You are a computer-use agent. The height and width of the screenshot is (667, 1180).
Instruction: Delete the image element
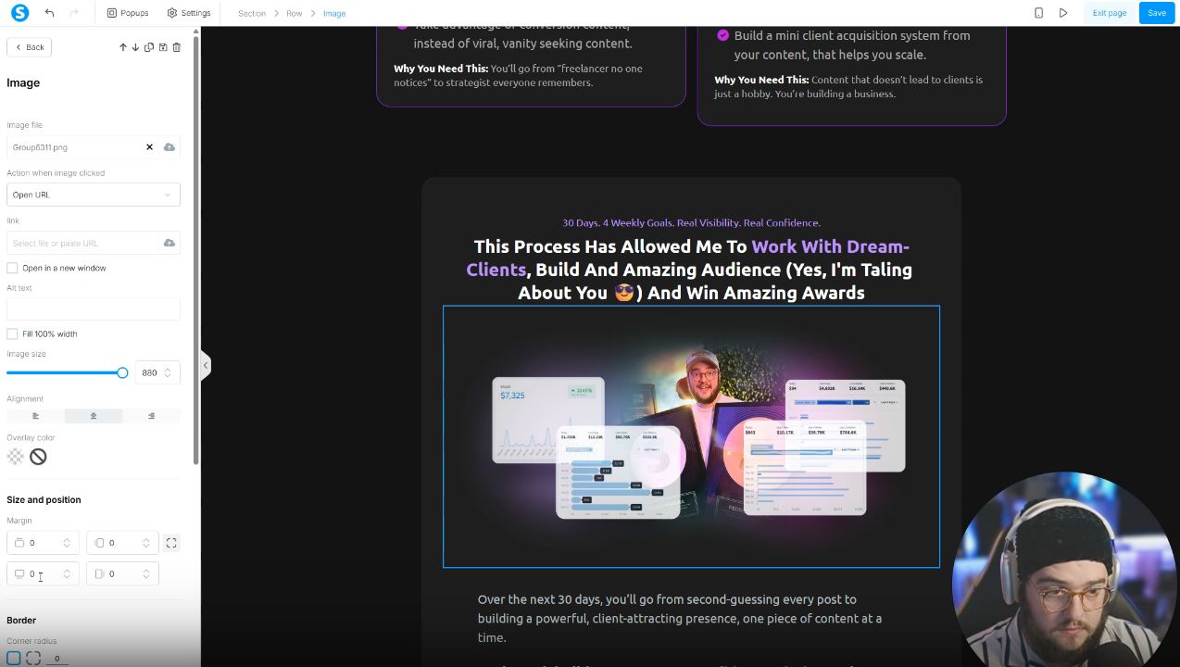(x=177, y=47)
